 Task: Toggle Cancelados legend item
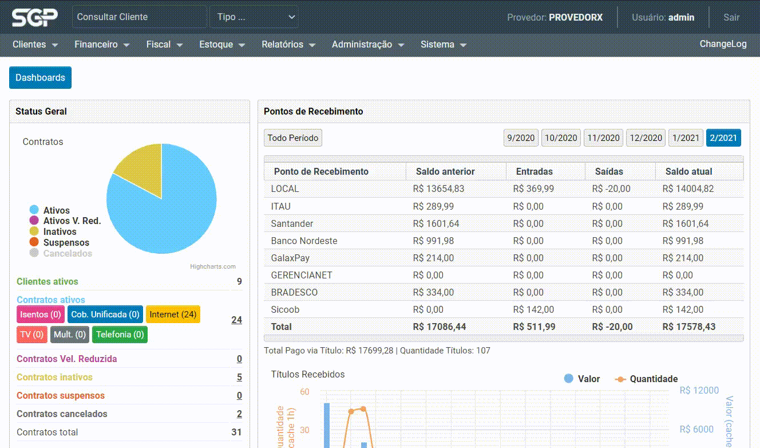click(61, 253)
